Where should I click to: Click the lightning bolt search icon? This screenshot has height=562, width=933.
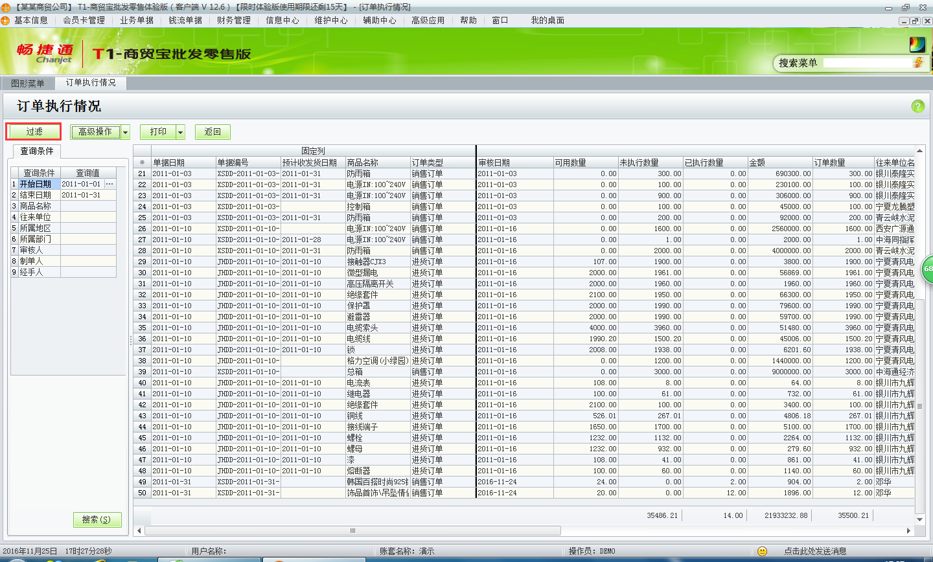(x=918, y=63)
